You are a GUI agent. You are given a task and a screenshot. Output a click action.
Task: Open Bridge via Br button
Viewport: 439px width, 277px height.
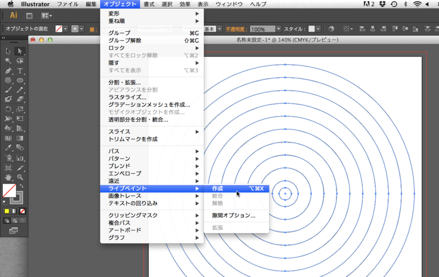29,16
